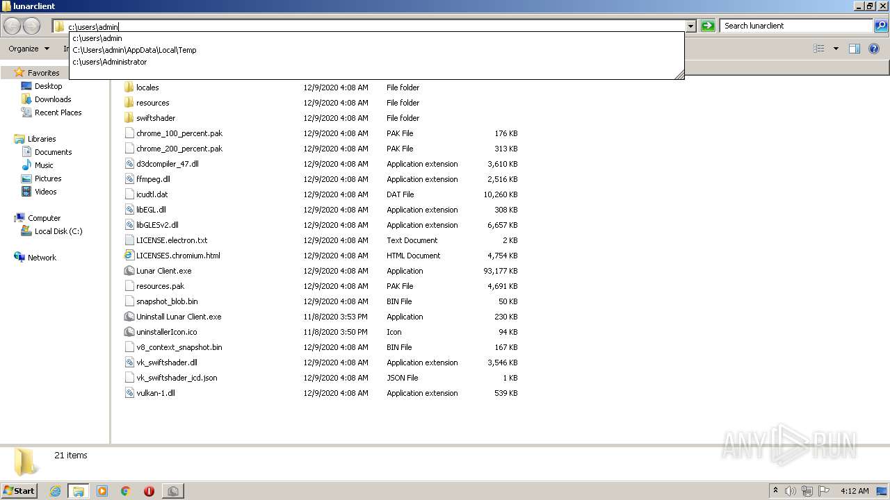Click the Start button
Viewport: 890px width, 500px height.
19,490
